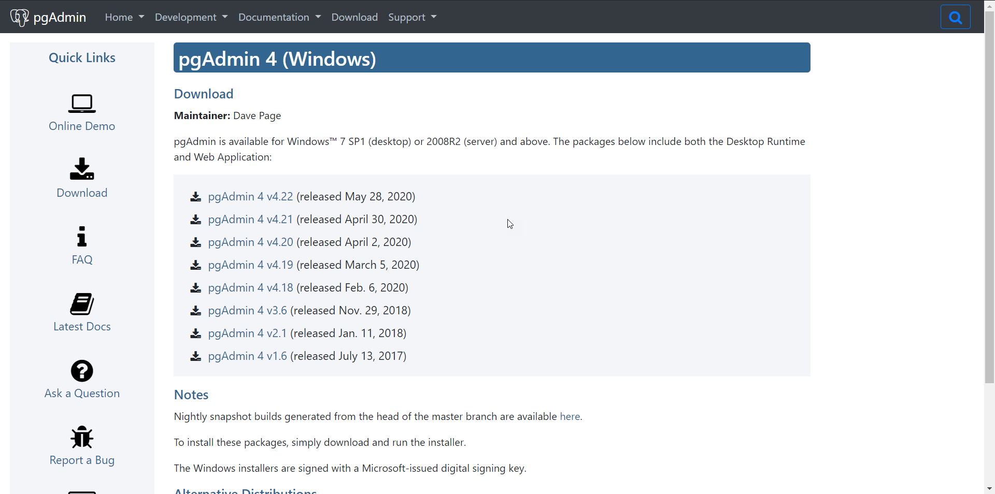This screenshot has height=494, width=995.
Task: Open the pgAdmin 4 v3.6 release link
Action: point(247,311)
